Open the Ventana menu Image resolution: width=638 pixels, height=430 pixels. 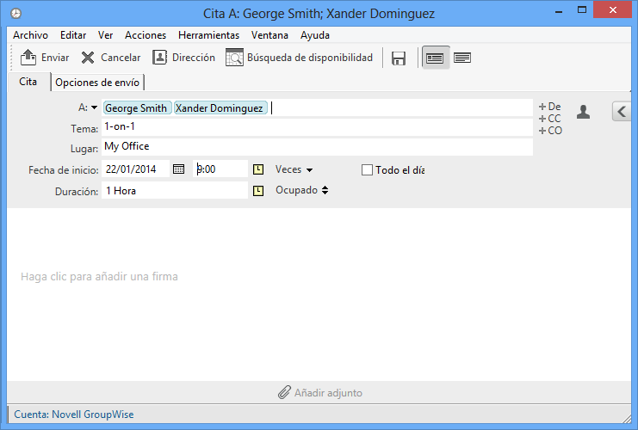click(x=269, y=35)
